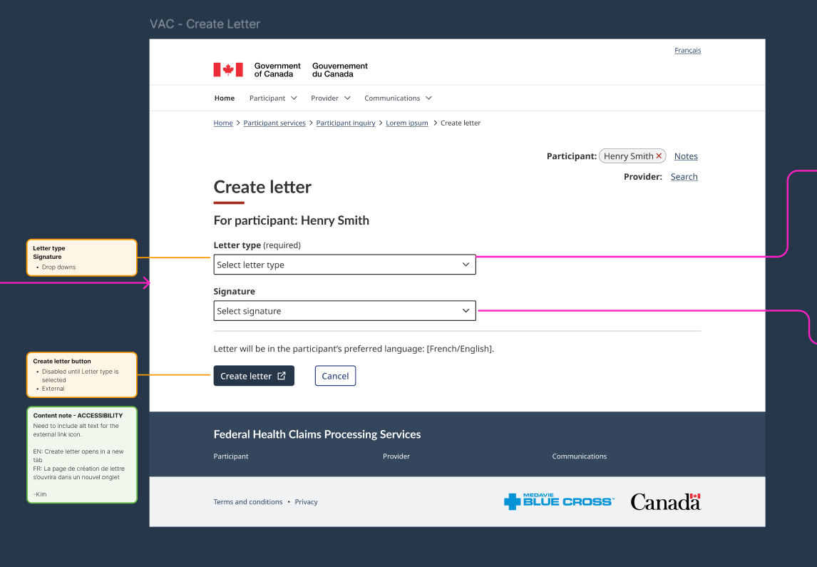Click the 'For participant: Henry Smith' subheading

coord(292,220)
